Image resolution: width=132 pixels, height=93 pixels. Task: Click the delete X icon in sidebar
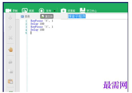pyautogui.click(x=11, y=38)
